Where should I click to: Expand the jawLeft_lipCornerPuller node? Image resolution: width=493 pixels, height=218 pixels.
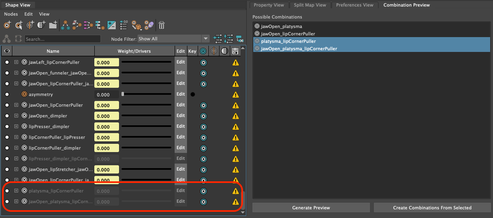[16, 62]
